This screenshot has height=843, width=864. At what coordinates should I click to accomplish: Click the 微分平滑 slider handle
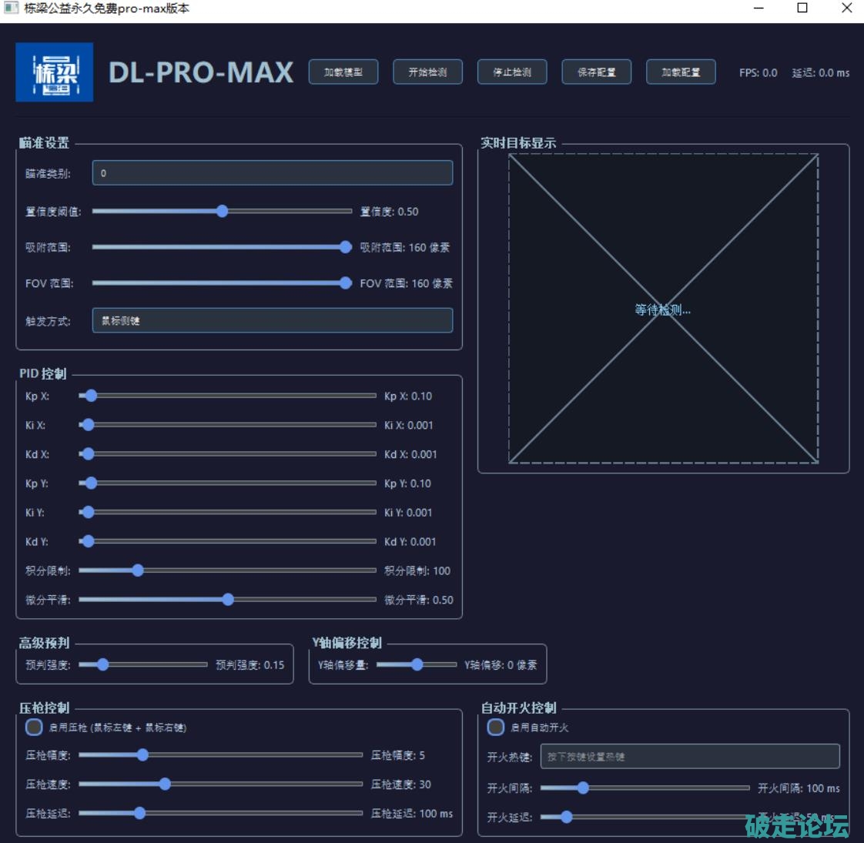[228, 600]
